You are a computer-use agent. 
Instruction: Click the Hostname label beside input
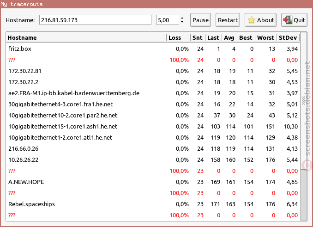[20, 20]
